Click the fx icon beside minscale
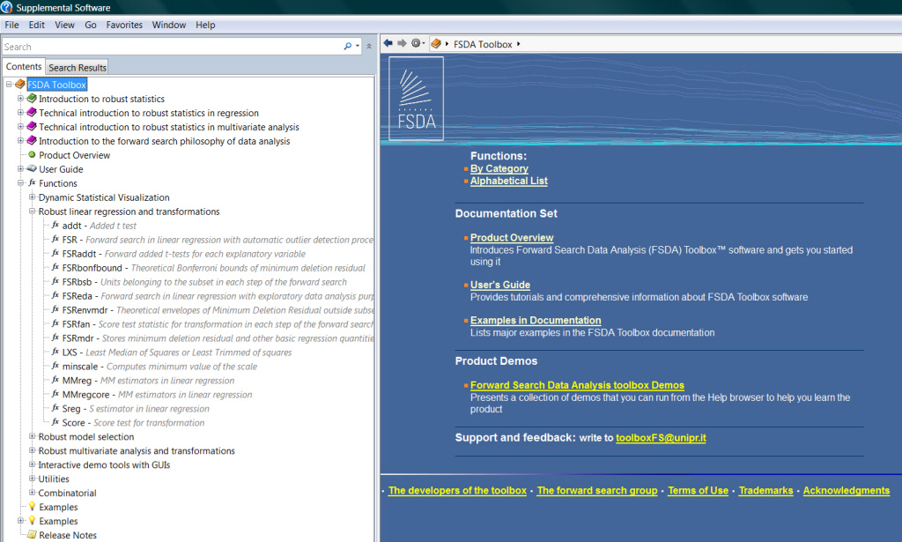This screenshot has width=902, height=542. coord(55,366)
